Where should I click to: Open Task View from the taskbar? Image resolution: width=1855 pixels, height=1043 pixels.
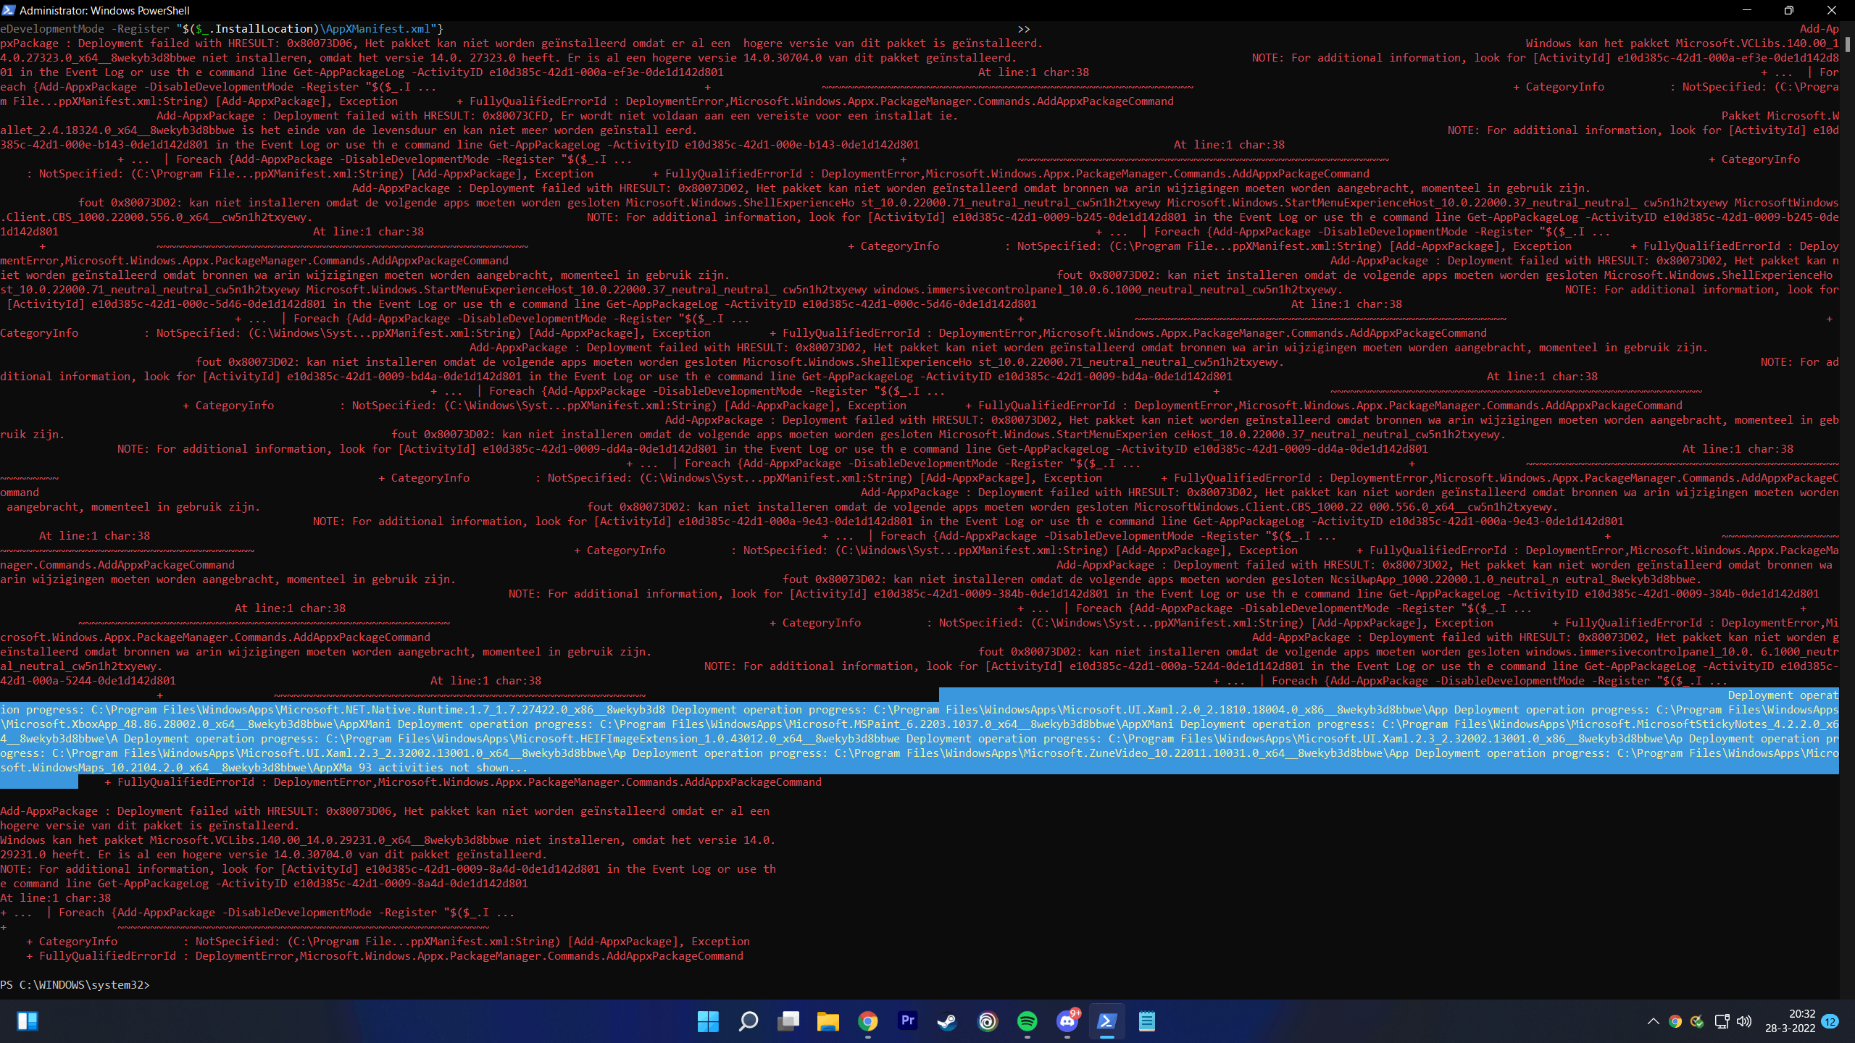pos(788,1021)
